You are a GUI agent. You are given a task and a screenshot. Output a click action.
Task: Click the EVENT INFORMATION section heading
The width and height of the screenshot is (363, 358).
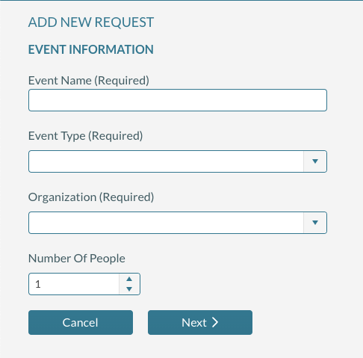coord(91,49)
